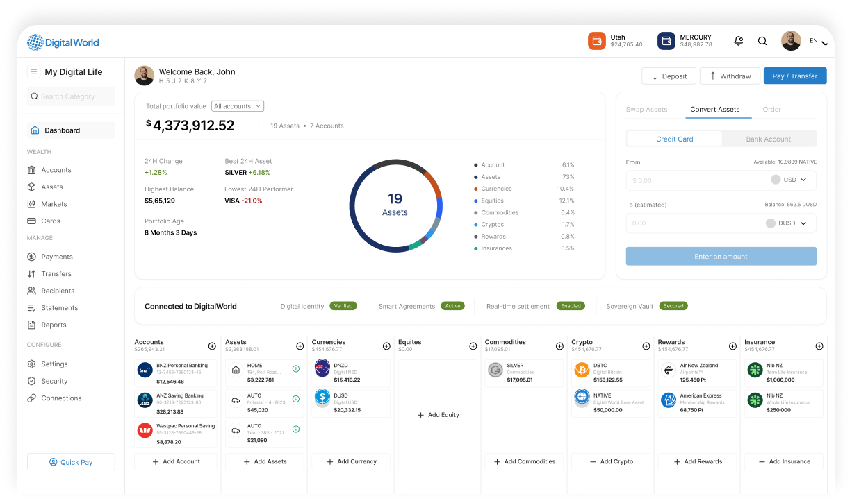
Task: Click the Air New Zealand rewards icon
Action: coord(669,370)
